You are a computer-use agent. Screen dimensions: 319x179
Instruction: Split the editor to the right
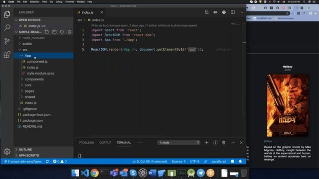tap(233, 12)
